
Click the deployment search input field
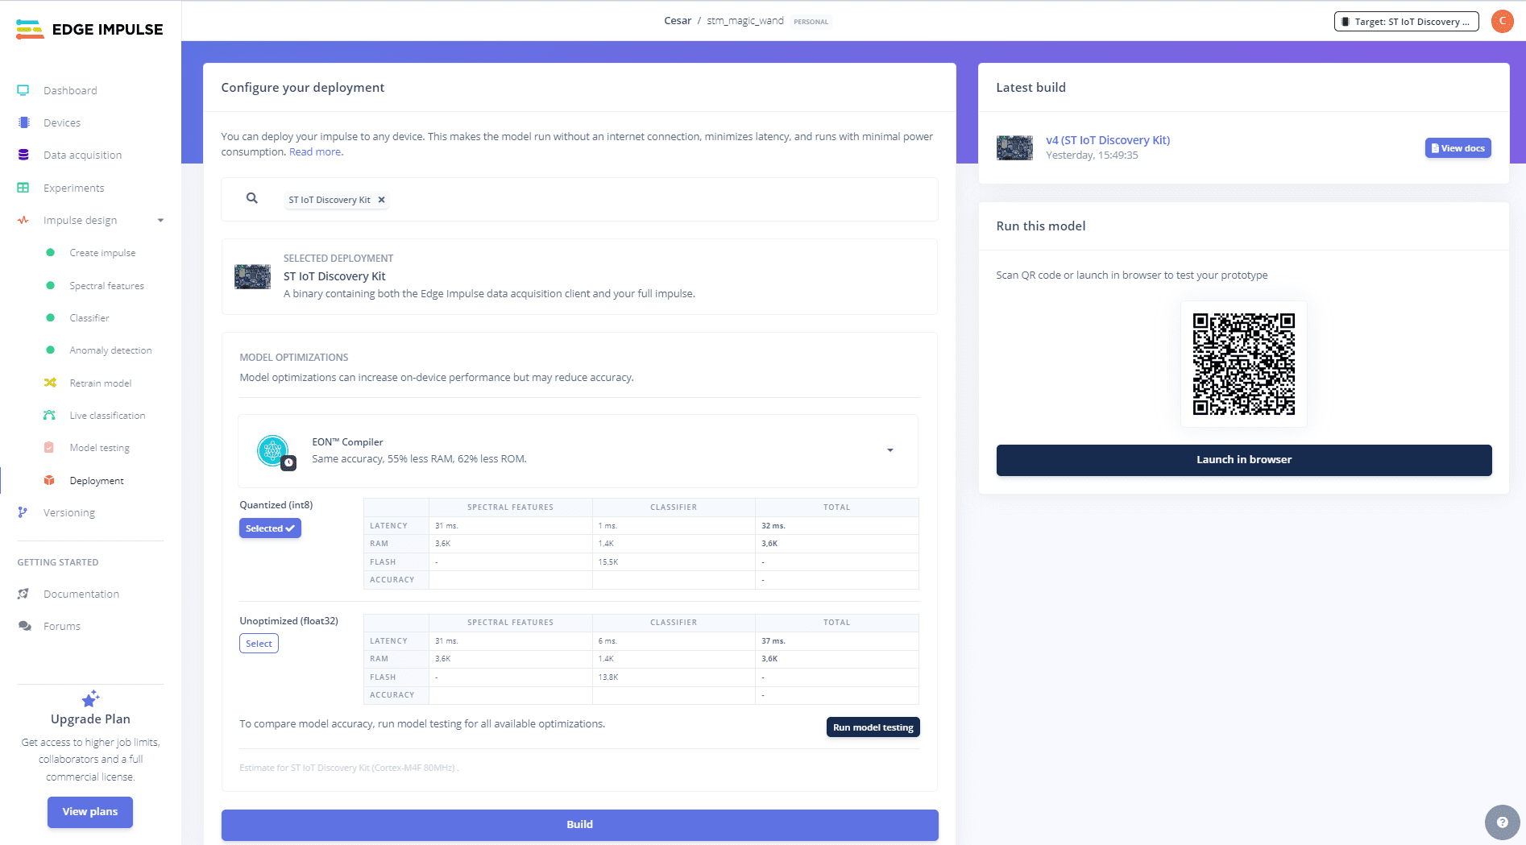coord(579,200)
